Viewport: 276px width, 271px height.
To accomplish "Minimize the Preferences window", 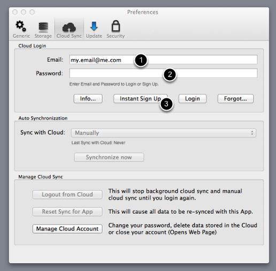I will [24, 12].
